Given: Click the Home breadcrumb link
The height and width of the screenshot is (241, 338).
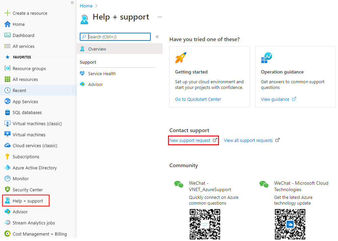Looking at the screenshot, I should tap(86, 6).
